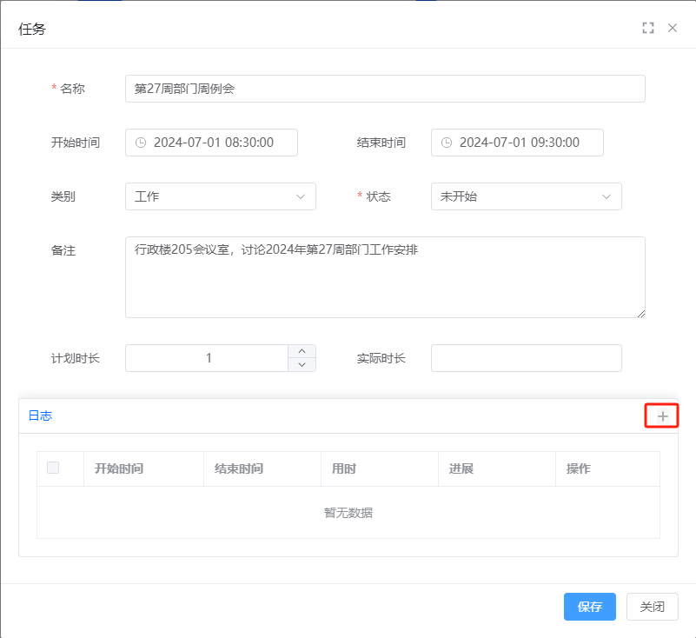Select the 日志 tab header

tap(40, 415)
